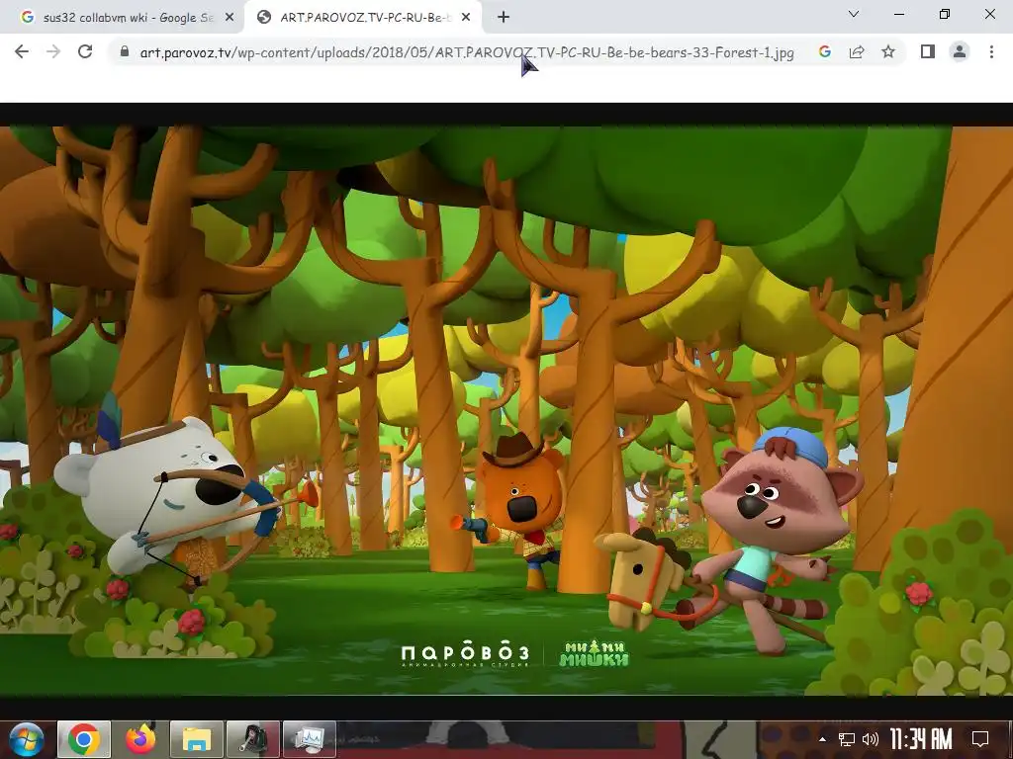Image resolution: width=1013 pixels, height=759 pixels.
Task: Click the address bar URL text
Action: coord(467,52)
